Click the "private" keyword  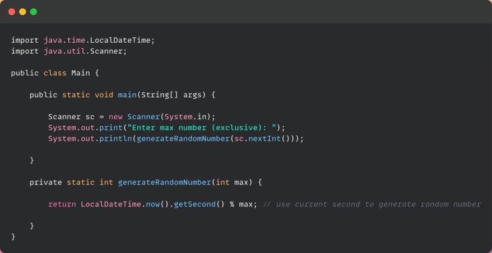pos(46,182)
